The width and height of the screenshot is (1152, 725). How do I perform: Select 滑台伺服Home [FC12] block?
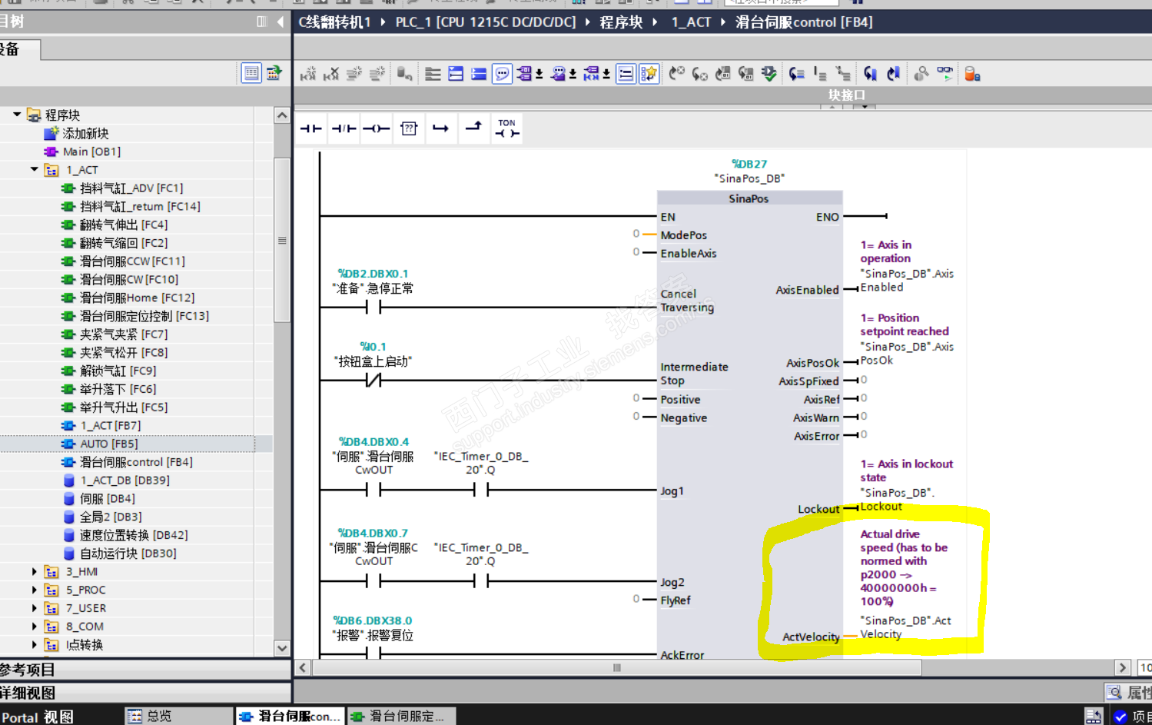click(x=137, y=298)
